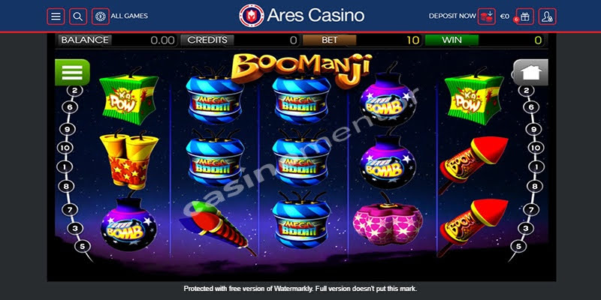The height and width of the screenshot is (300, 601).
Task: Select the BET label in game bar
Action: (330, 40)
